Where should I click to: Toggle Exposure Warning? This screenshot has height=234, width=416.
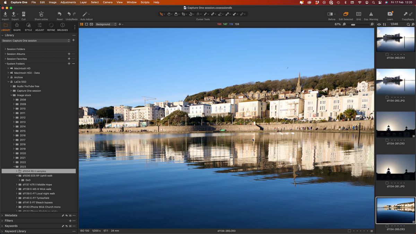pos(371,15)
